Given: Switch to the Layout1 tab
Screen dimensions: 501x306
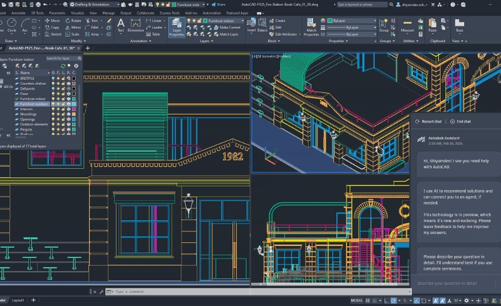Looking at the screenshot, I should tap(18, 300).
